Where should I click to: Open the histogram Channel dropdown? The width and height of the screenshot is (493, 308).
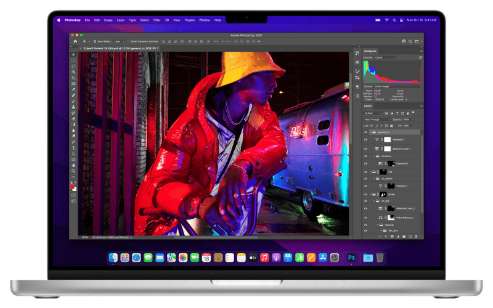tap(386, 57)
